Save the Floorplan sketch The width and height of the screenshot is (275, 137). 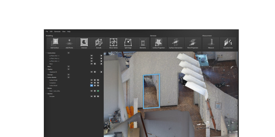coord(98,96)
